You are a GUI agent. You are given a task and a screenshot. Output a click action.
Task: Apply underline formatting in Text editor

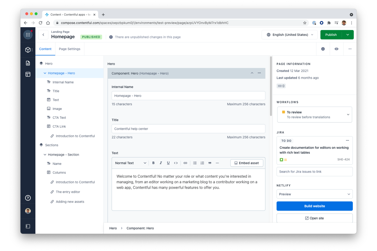pos(168,163)
